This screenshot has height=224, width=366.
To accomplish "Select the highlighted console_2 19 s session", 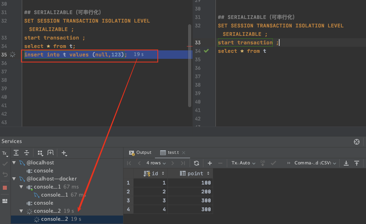I will point(67,219).
